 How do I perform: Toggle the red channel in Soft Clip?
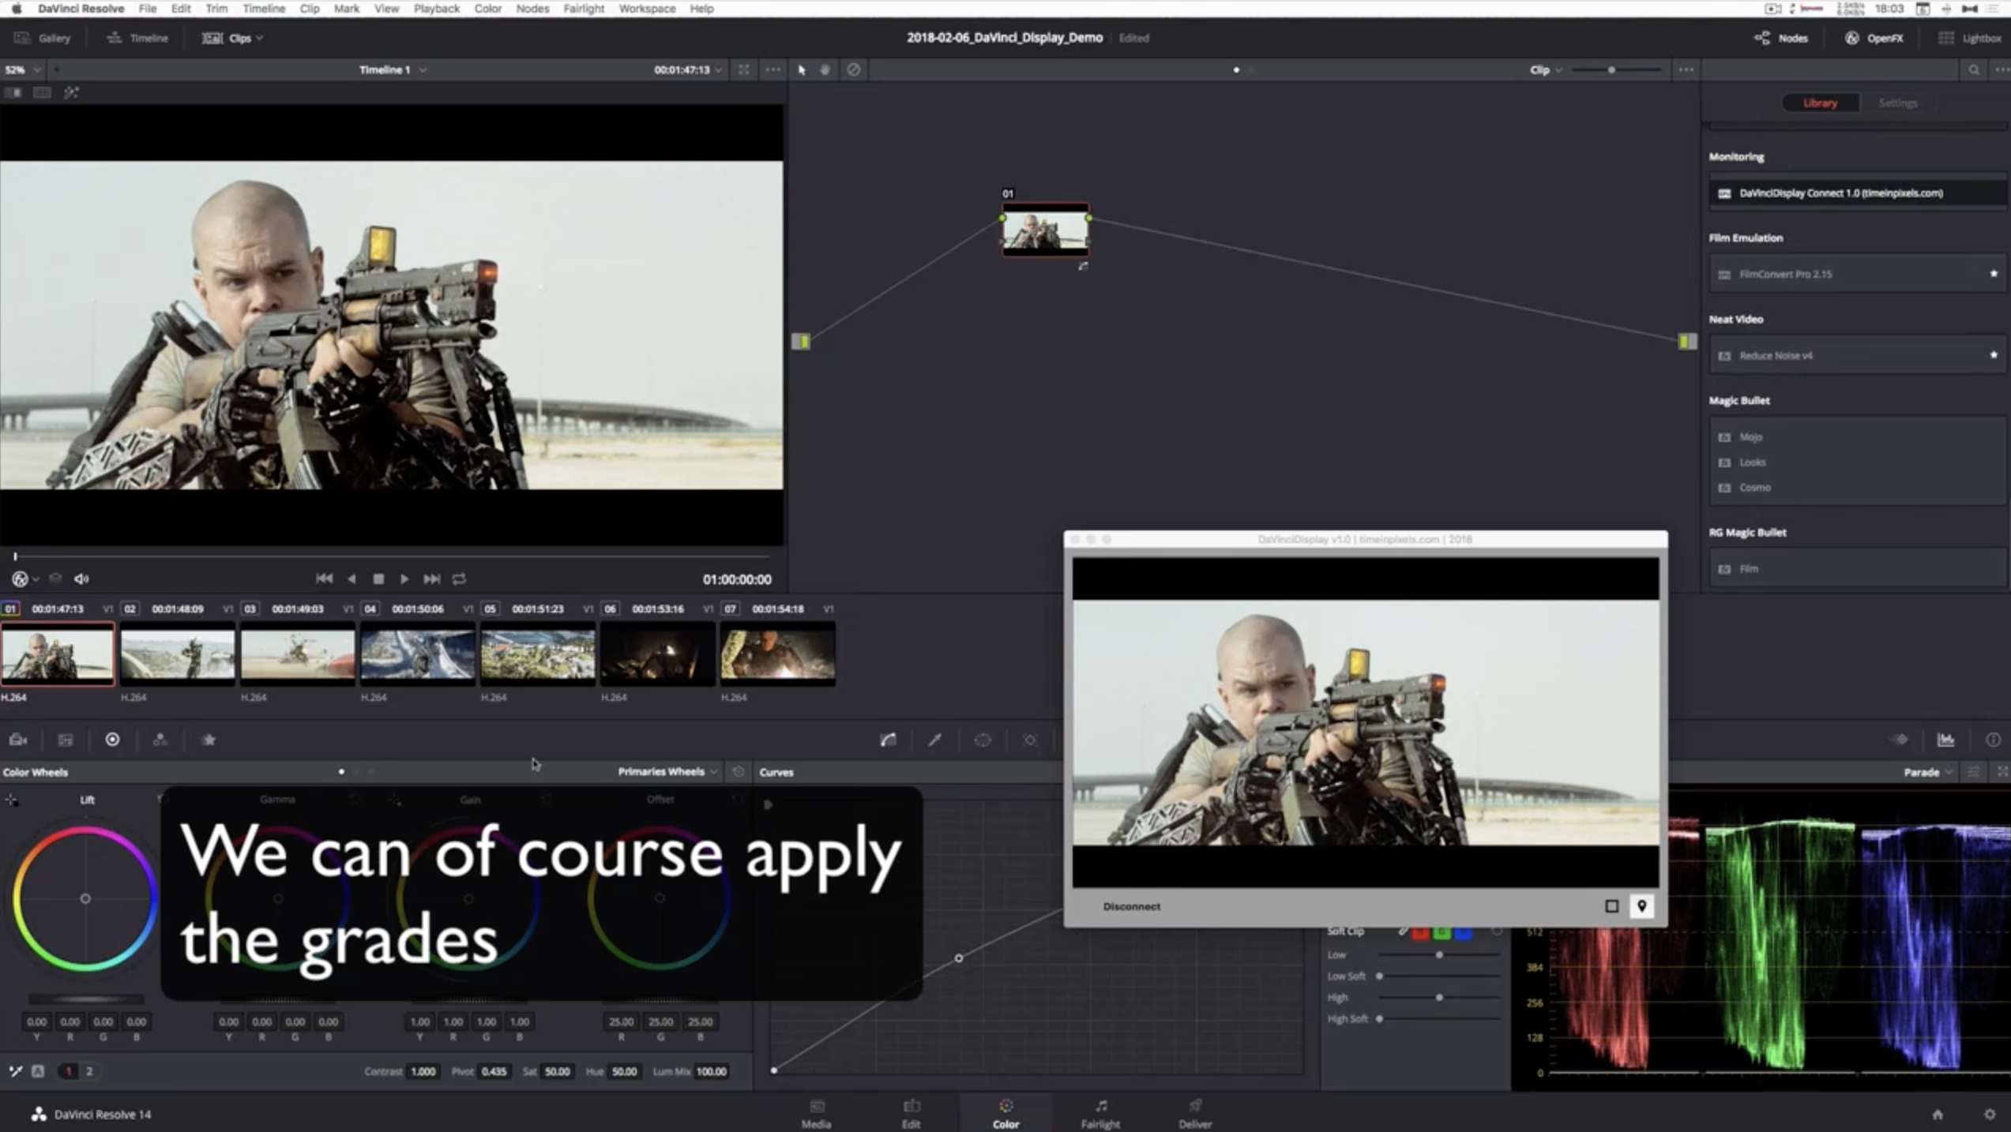[1419, 931]
